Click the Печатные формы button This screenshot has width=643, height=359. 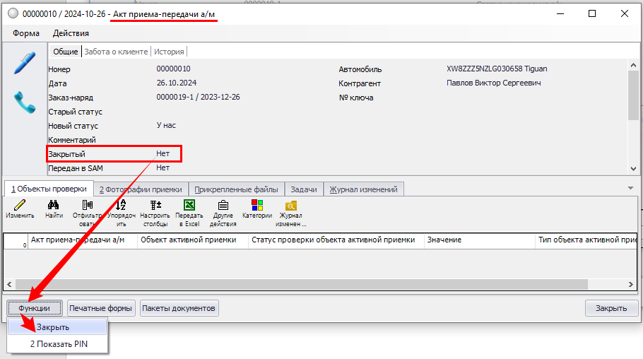(x=101, y=308)
